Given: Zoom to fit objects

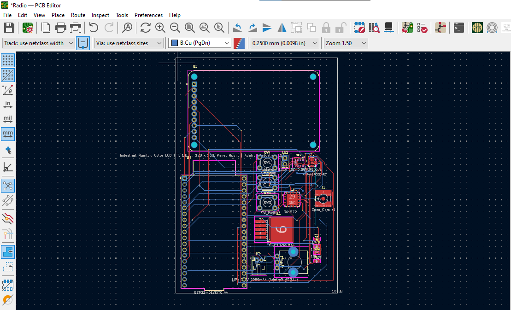Looking at the screenshot, I should tap(205, 28).
